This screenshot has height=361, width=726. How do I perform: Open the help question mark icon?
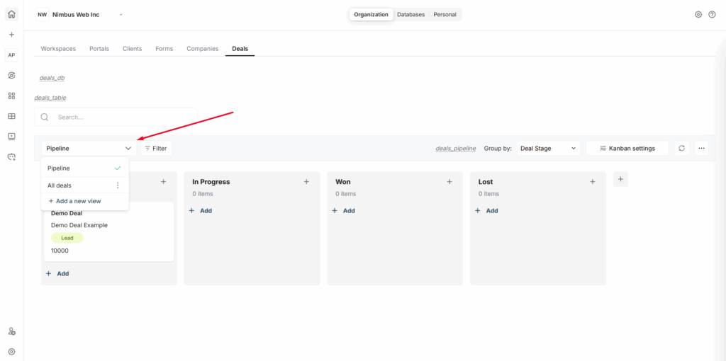click(712, 14)
